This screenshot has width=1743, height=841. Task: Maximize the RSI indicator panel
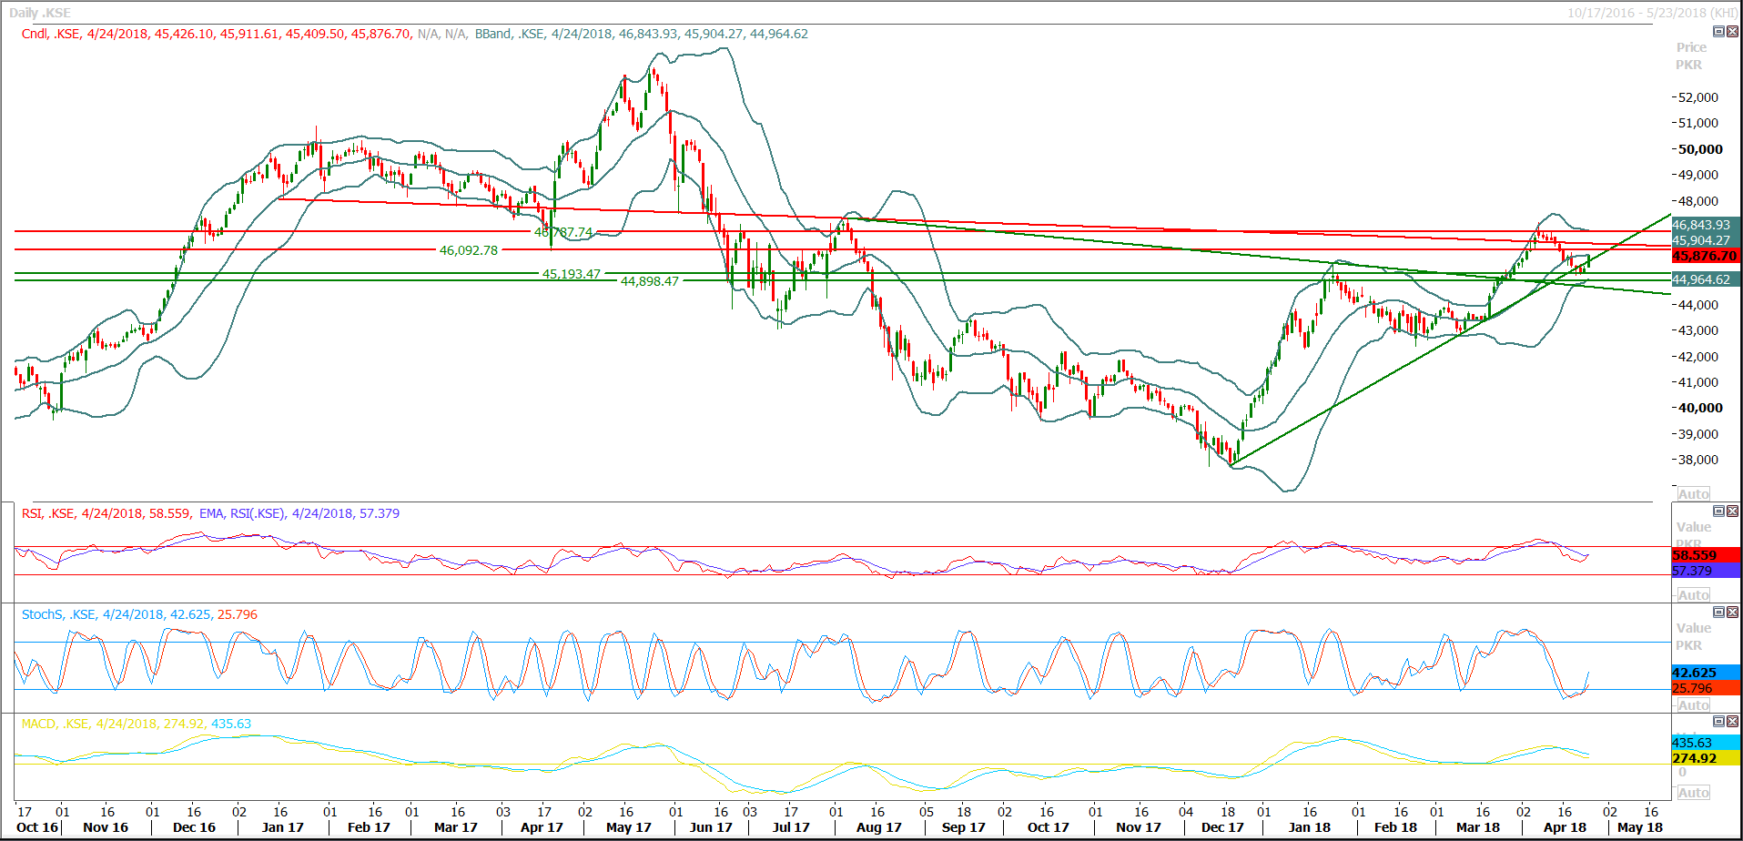pyautogui.click(x=1718, y=512)
